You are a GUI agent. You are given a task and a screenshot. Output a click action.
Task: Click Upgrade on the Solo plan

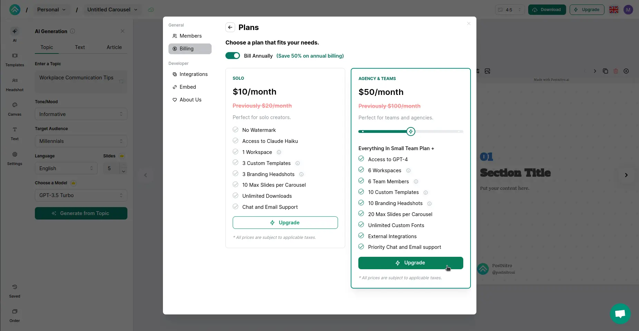click(x=285, y=223)
